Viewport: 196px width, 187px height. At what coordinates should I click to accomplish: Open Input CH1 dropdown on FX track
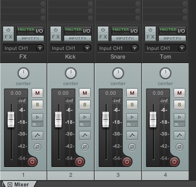point(23,48)
